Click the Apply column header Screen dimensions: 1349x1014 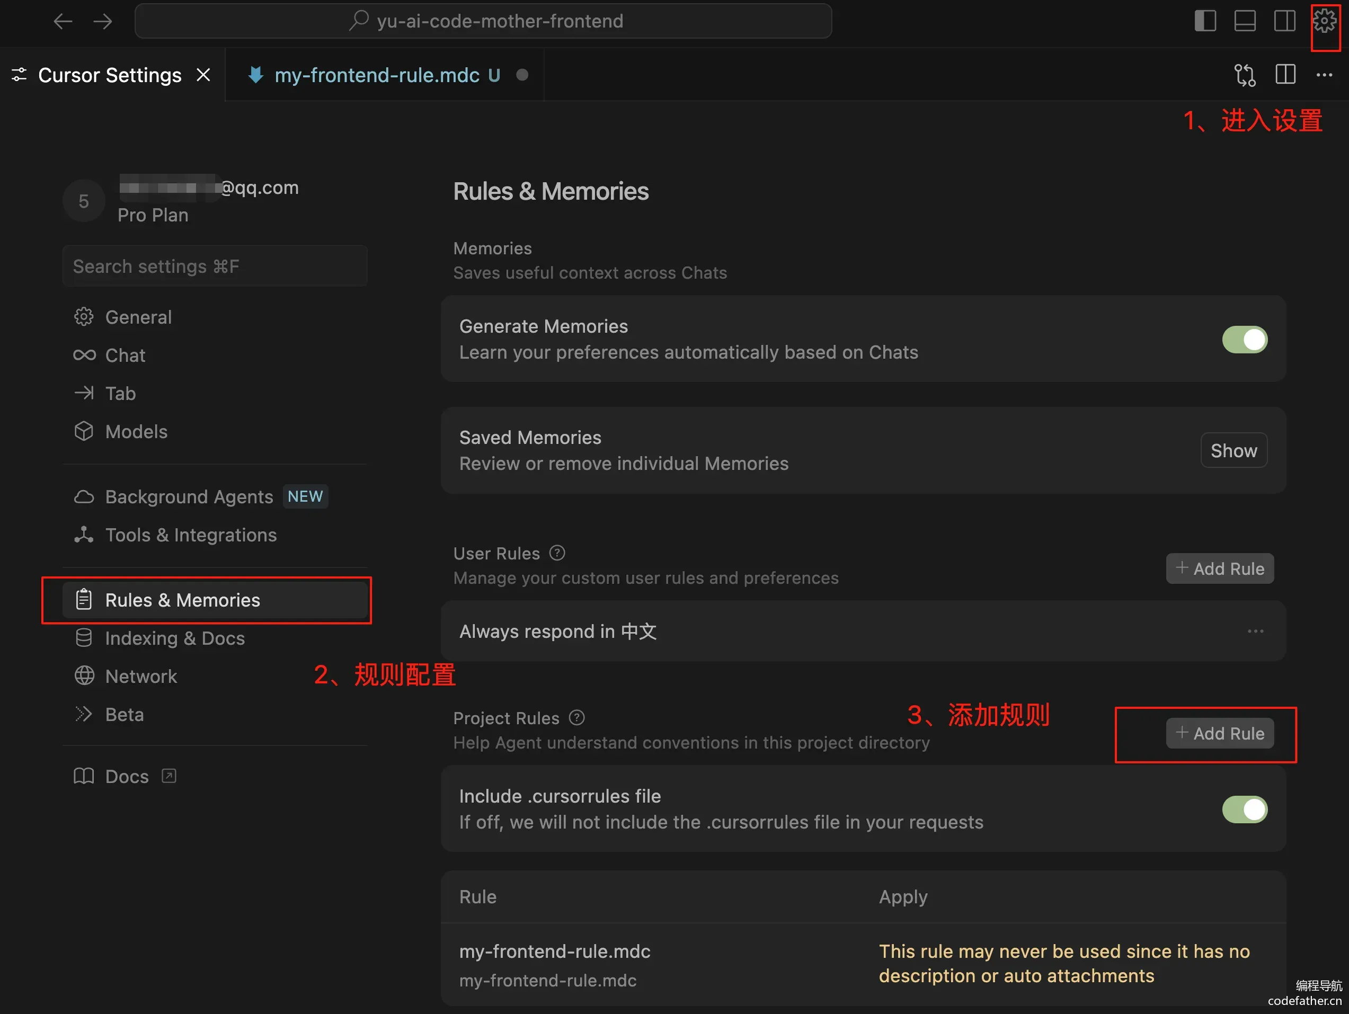pyautogui.click(x=903, y=897)
